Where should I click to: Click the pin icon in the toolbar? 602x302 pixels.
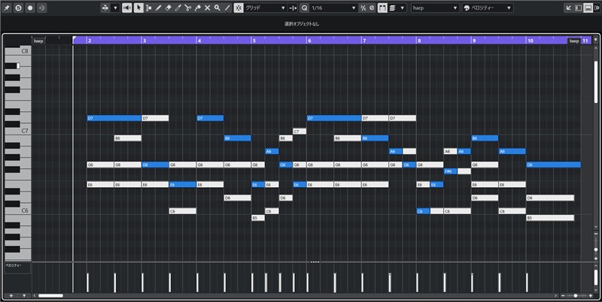(7, 8)
